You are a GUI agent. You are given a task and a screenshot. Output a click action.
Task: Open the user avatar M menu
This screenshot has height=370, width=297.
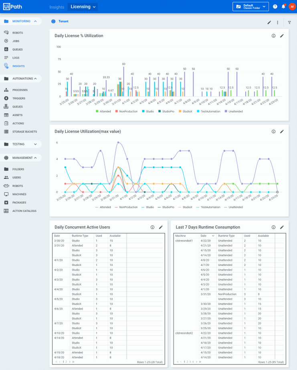292,6
